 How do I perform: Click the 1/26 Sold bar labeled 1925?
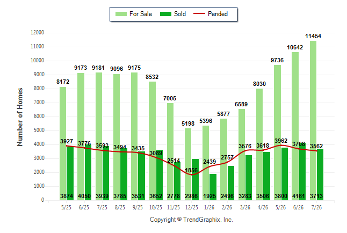click(213, 187)
